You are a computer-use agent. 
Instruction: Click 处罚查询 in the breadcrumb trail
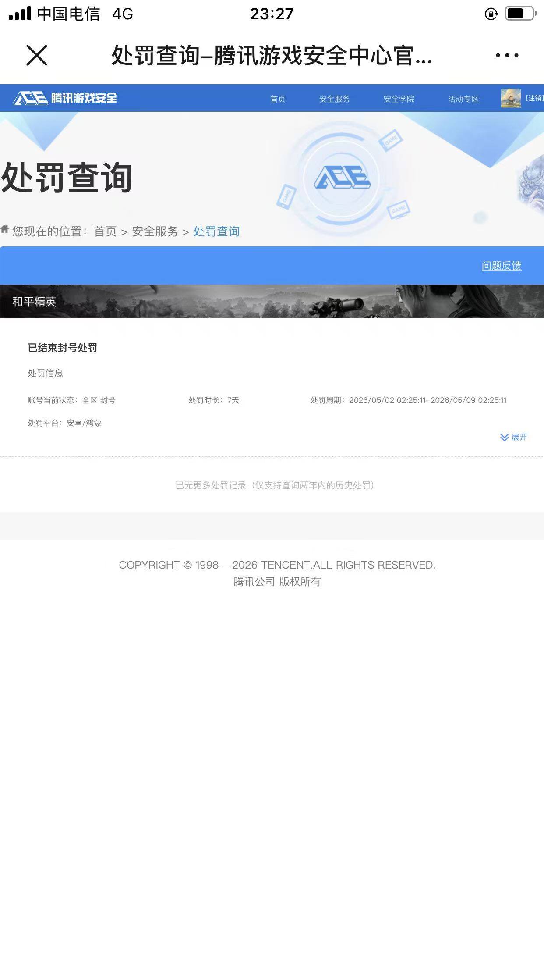pyautogui.click(x=216, y=231)
